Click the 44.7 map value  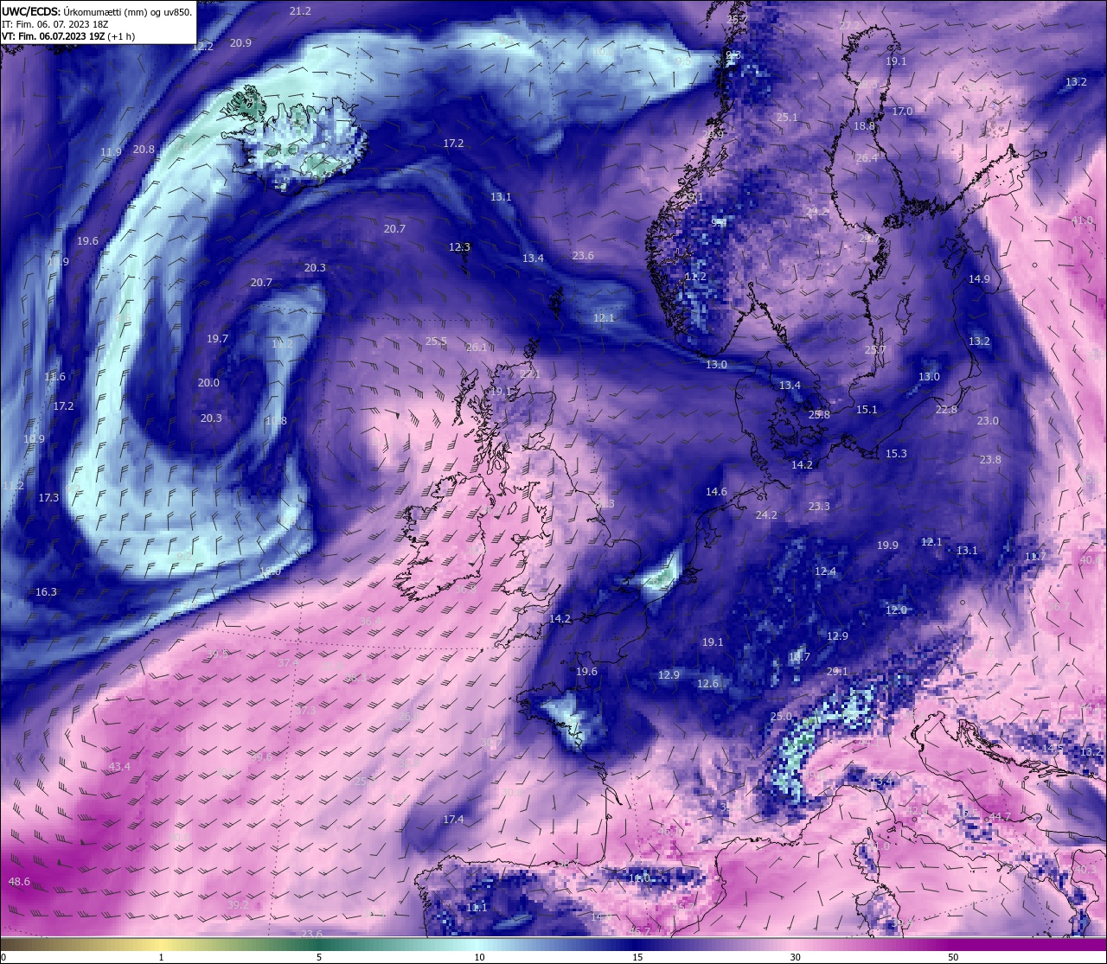1000,817
